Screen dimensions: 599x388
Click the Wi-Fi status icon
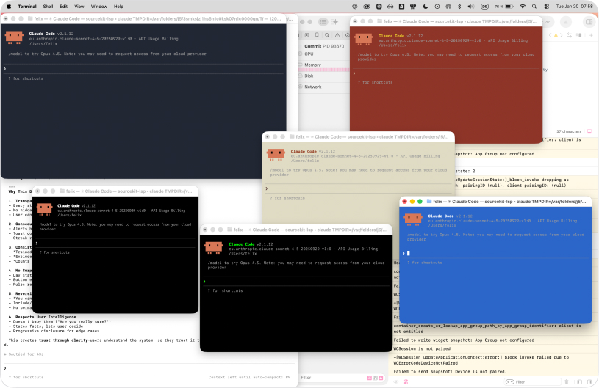tap(523, 7)
